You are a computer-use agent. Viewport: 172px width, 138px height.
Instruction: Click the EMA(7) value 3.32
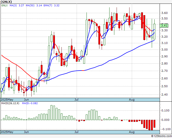[57, 6]
